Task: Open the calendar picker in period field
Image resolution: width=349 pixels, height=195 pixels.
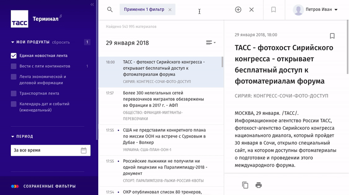Action: click(x=84, y=150)
